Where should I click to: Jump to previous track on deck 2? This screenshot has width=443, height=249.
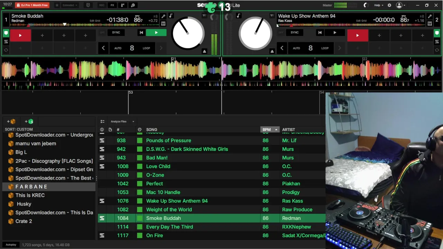tap(320, 33)
